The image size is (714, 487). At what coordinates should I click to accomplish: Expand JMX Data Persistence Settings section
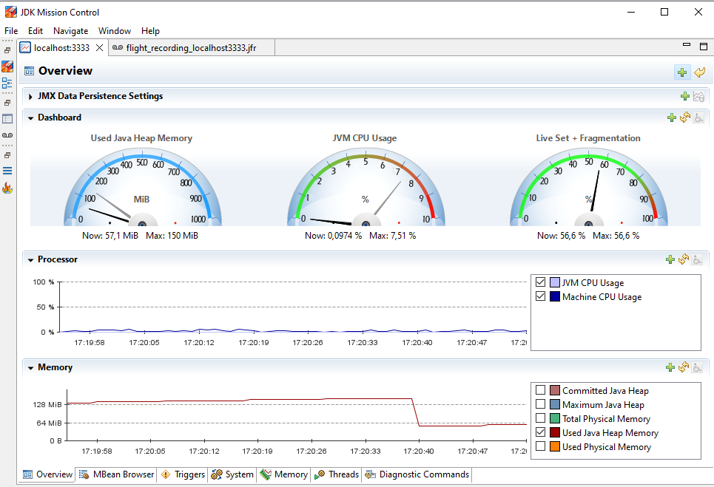(30, 96)
